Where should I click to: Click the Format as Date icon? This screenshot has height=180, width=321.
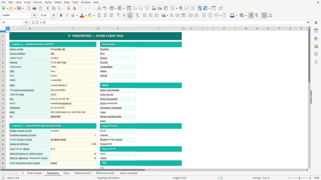pyautogui.click(x=184, y=15)
